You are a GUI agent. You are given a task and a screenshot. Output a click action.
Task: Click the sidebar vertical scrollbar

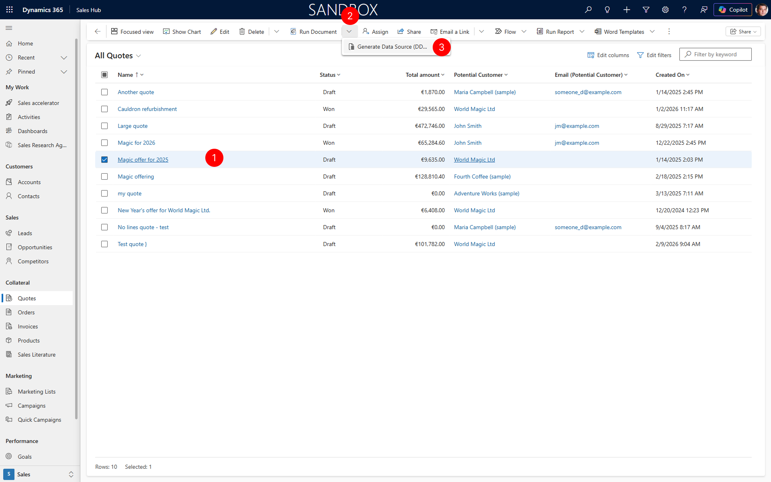tap(76, 229)
